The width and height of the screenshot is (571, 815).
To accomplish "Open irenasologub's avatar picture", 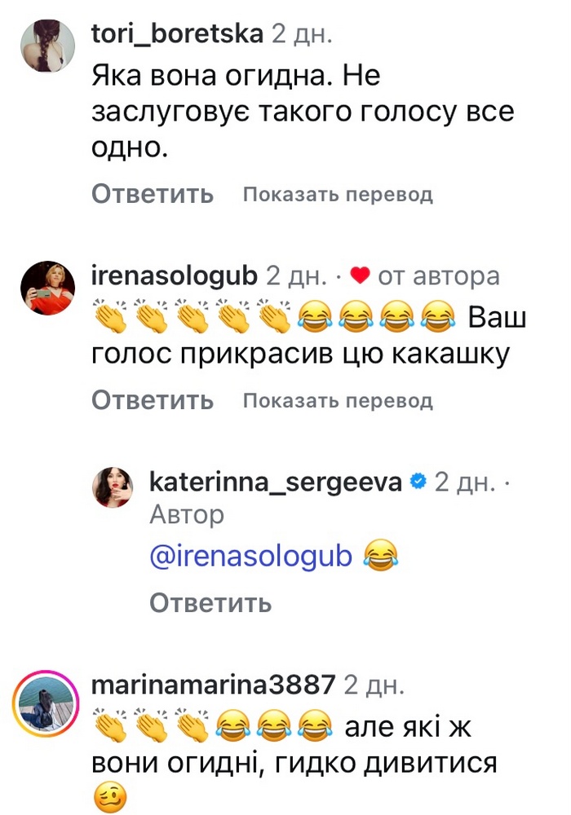I will (x=48, y=287).
